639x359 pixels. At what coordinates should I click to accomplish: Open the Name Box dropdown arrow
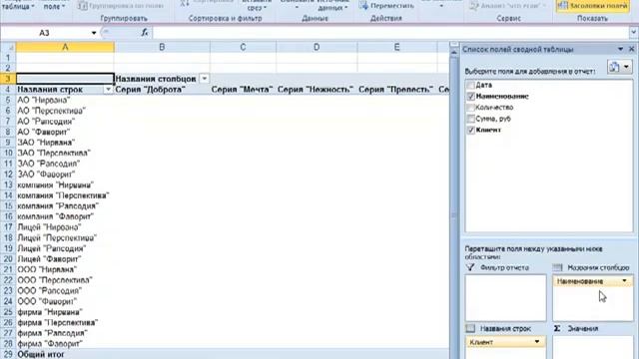(94, 33)
